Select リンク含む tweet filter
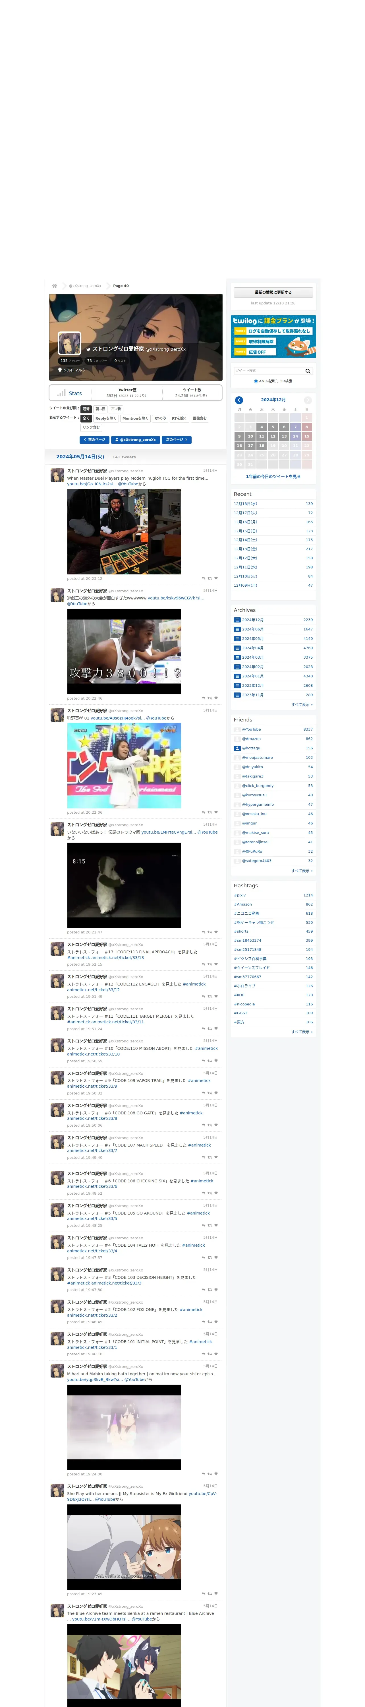 (x=92, y=427)
